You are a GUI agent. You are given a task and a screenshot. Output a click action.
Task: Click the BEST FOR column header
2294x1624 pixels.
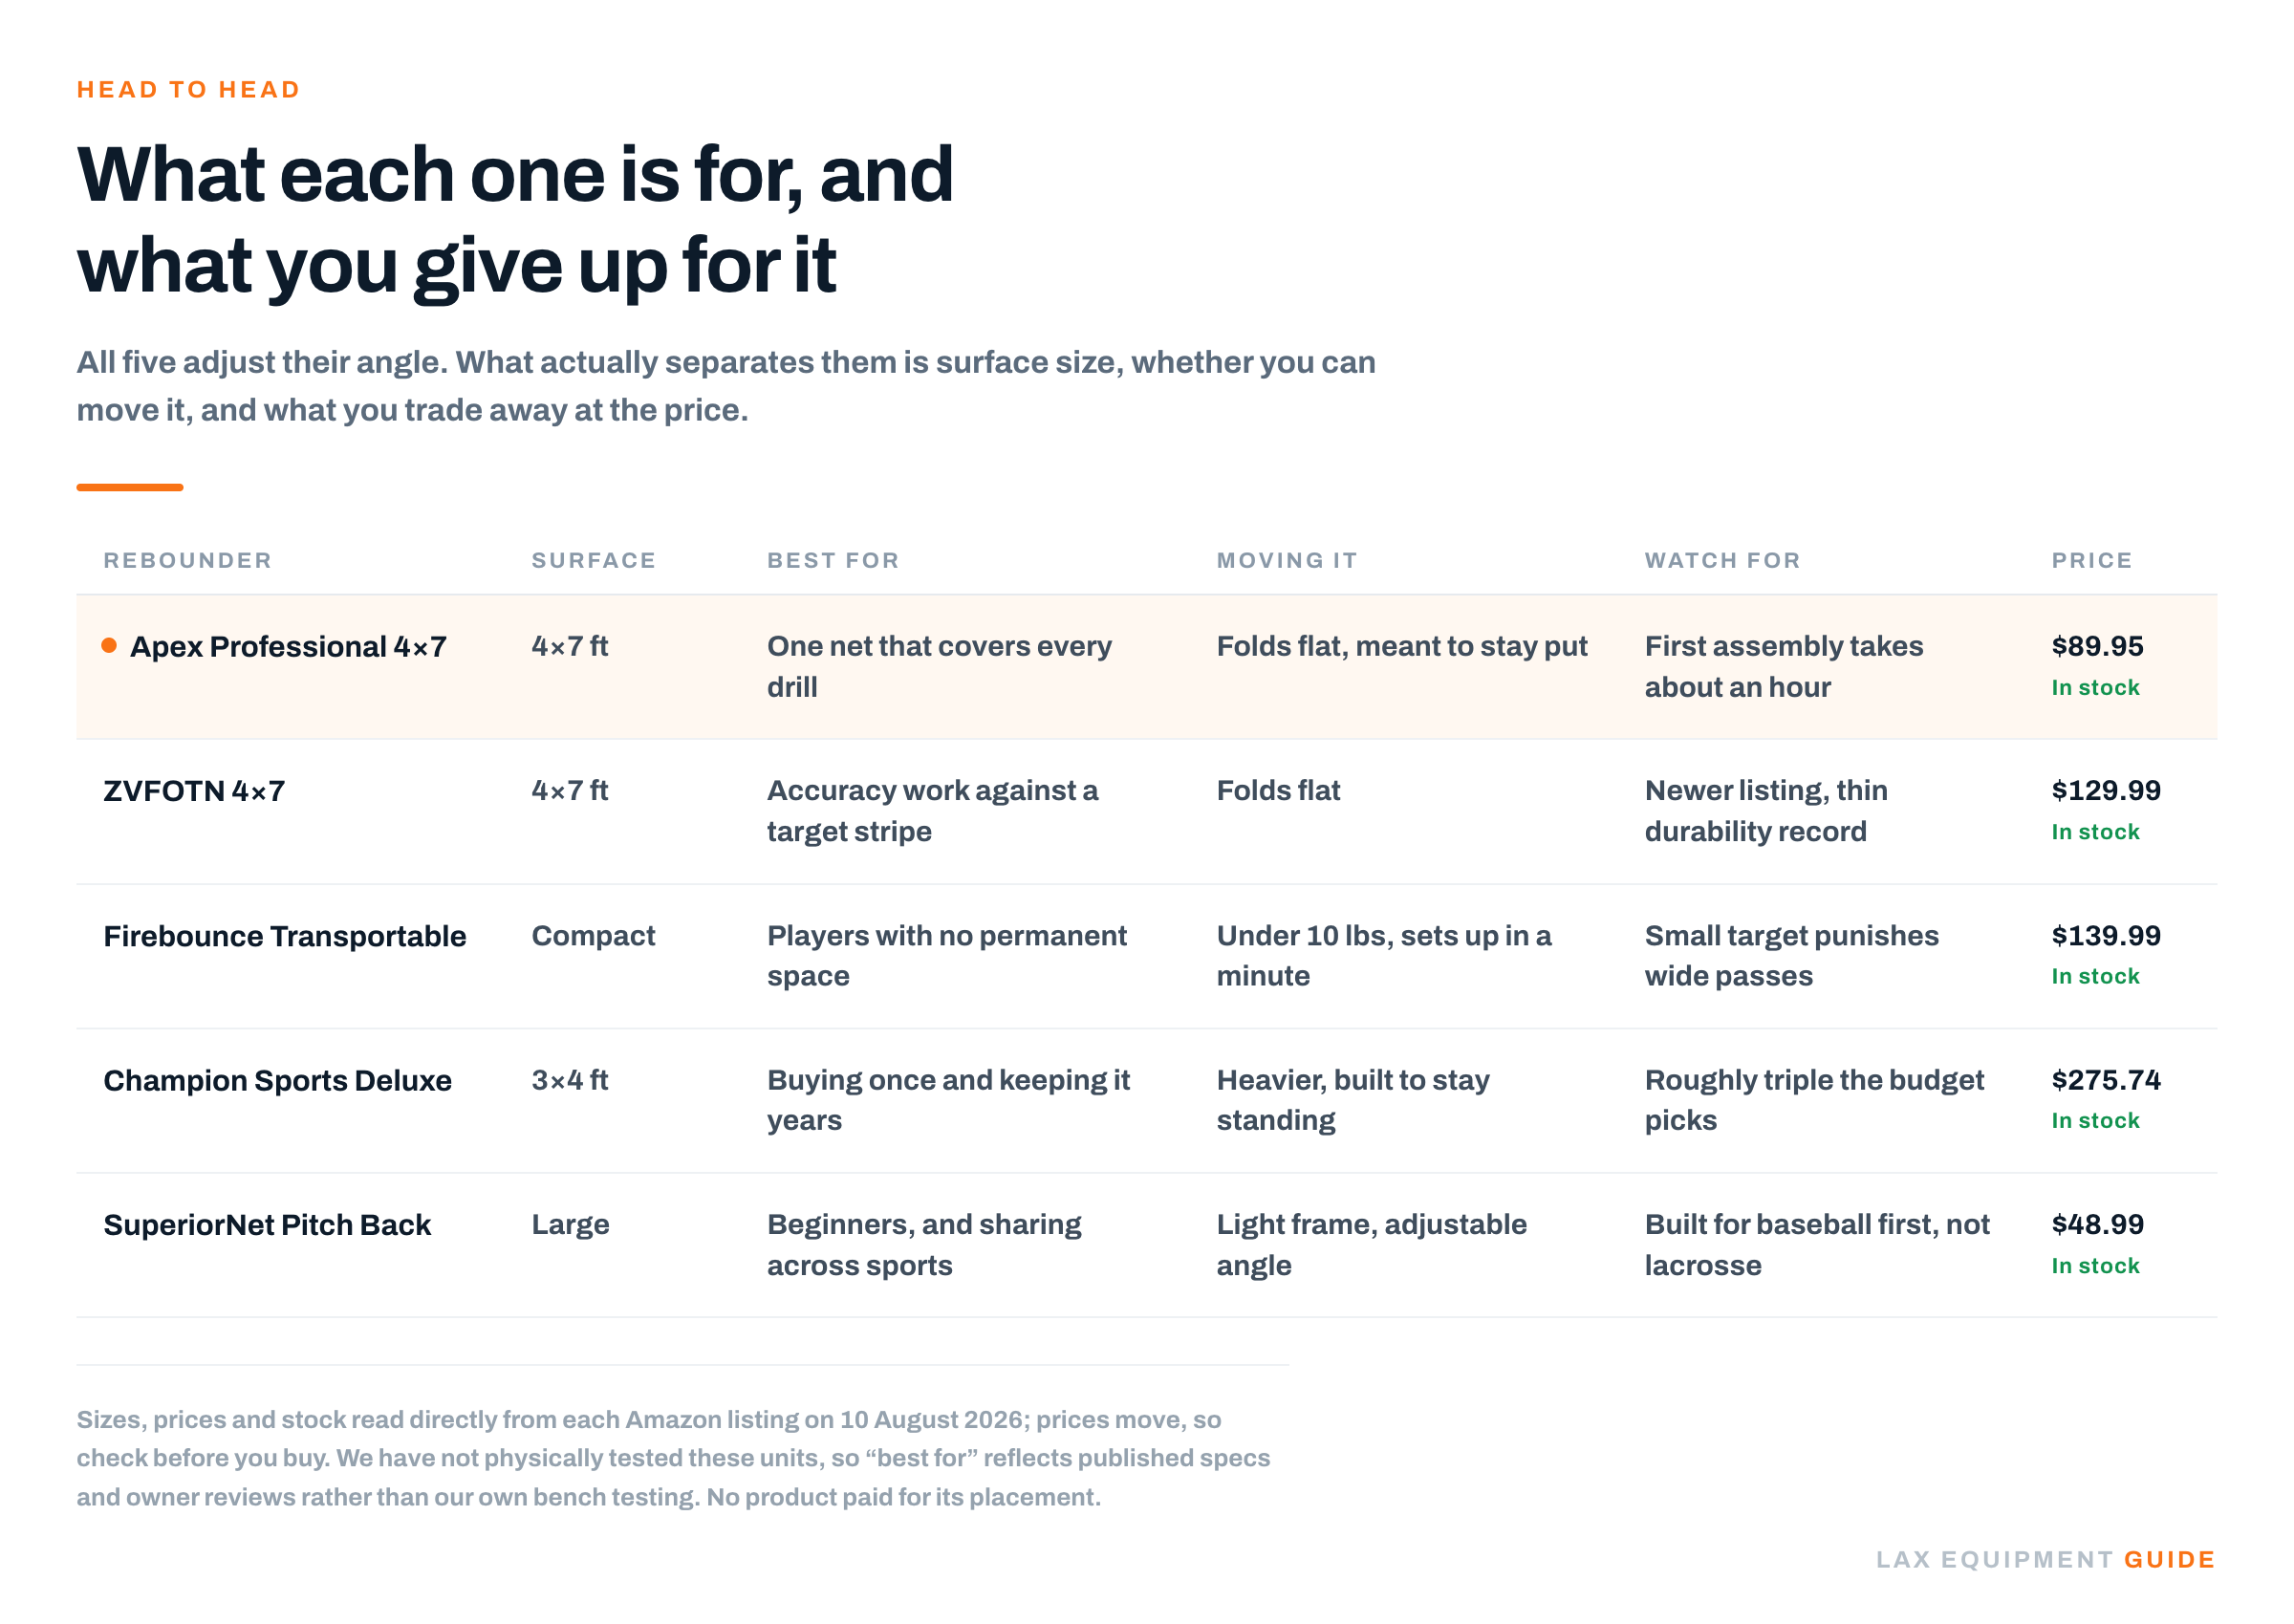[x=833, y=560]
